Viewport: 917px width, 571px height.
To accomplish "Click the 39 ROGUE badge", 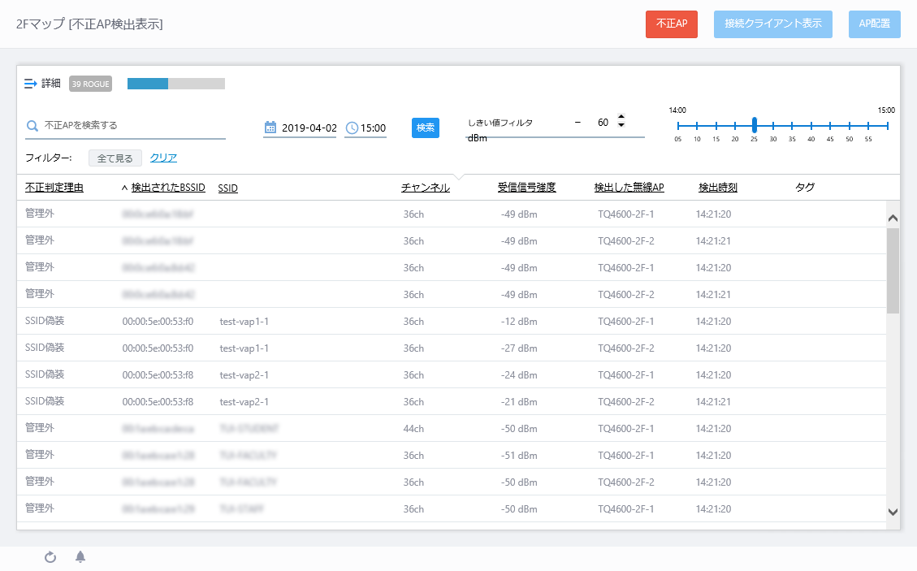I will (x=91, y=84).
